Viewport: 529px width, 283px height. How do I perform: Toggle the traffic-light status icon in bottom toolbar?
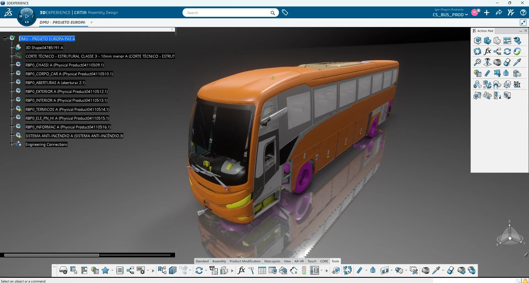(x=304, y=270)
